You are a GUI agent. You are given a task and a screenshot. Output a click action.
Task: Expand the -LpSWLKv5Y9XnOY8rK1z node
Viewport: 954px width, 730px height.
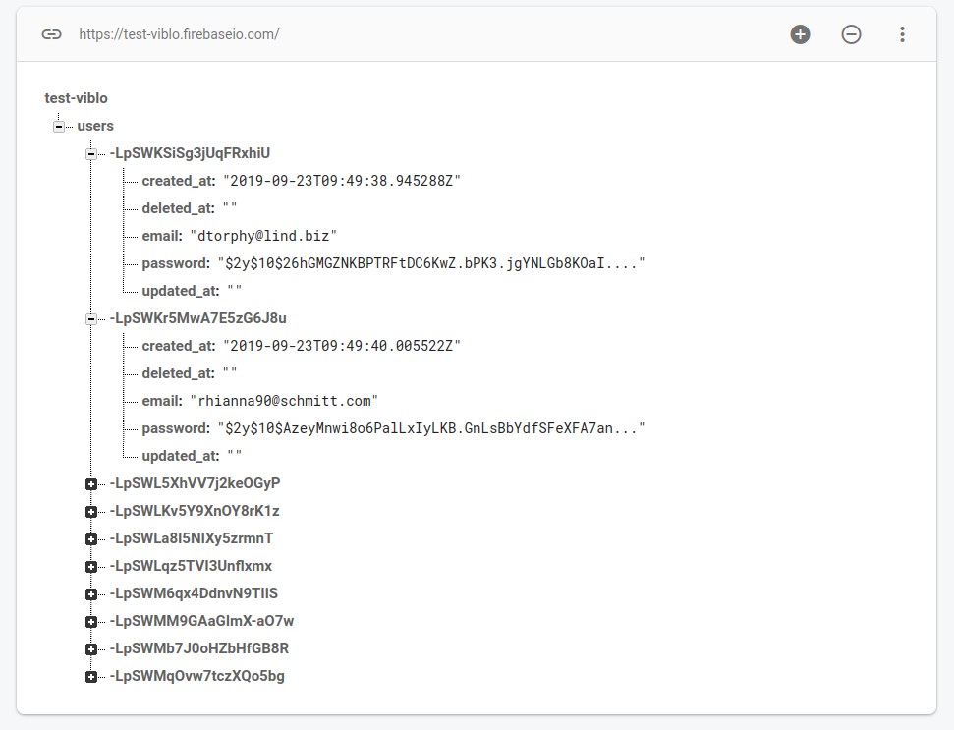coord(91,512)
